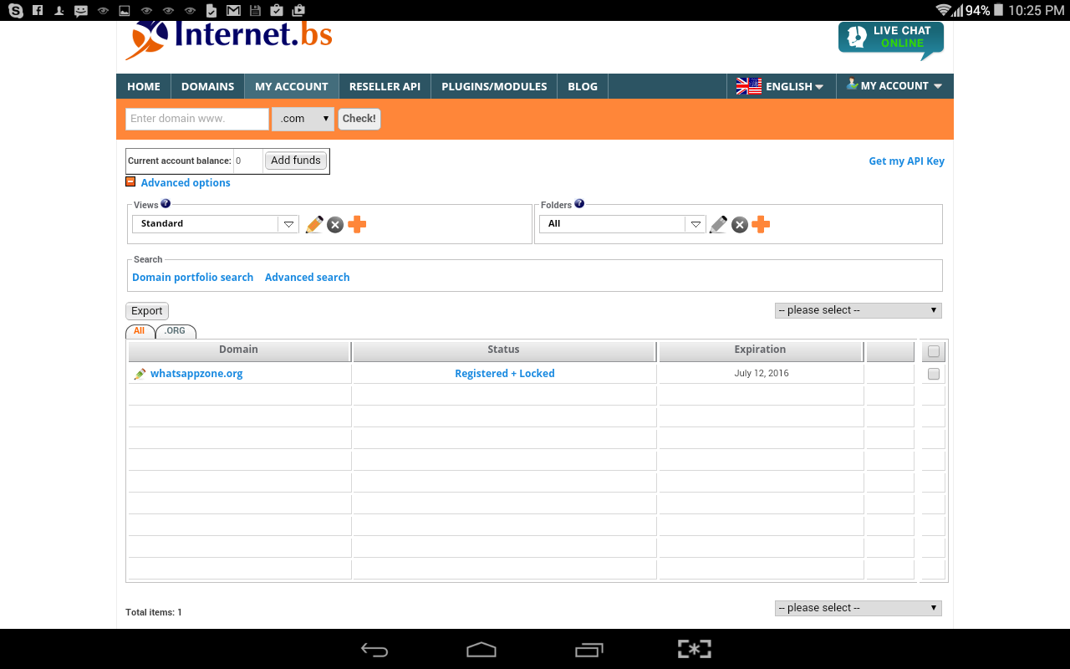Open Get my API Key link

[x=906, y=161]
